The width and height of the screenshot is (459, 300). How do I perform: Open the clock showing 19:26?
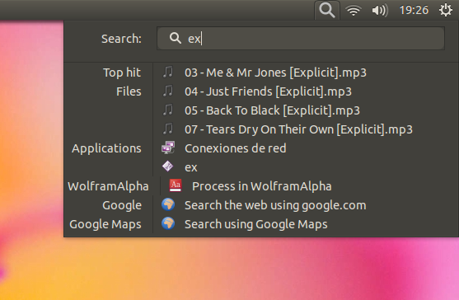pos(414,10)
